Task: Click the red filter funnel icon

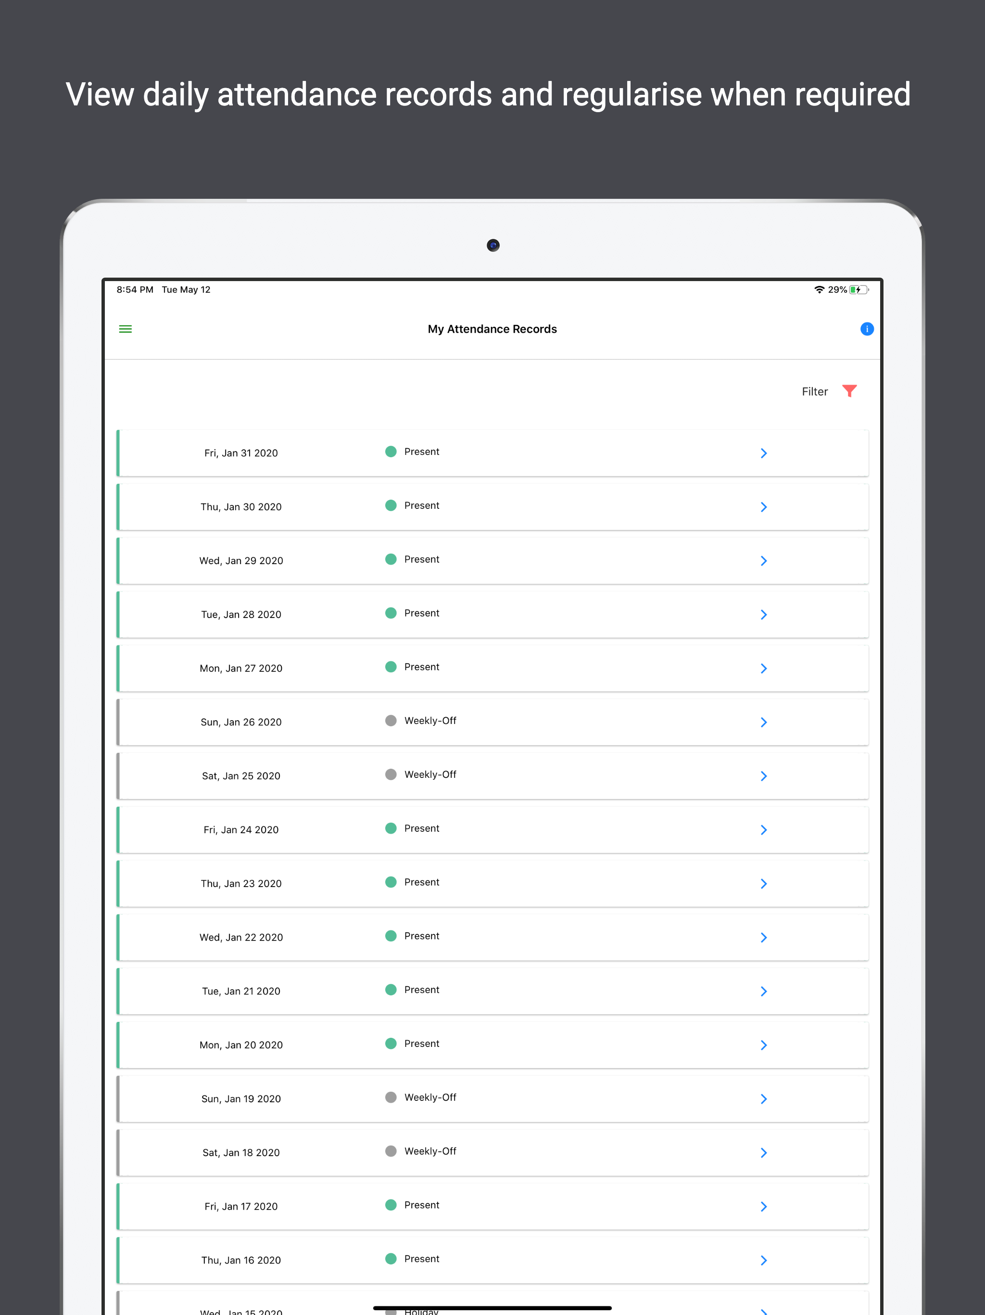Action: (849, 390)
